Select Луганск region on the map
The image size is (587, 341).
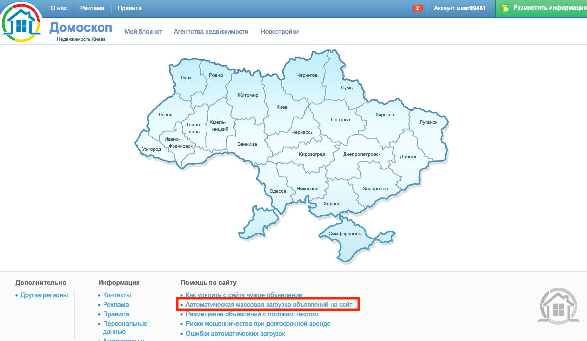click(x=428, y=122)
